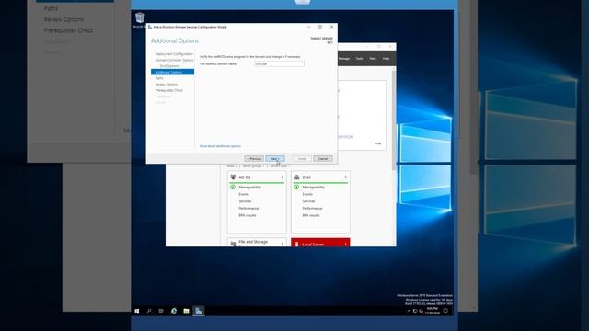The width and height of the screenshot is (589, 331).
Task: Open View menu in Server Manager
Action: coord(373,59)
